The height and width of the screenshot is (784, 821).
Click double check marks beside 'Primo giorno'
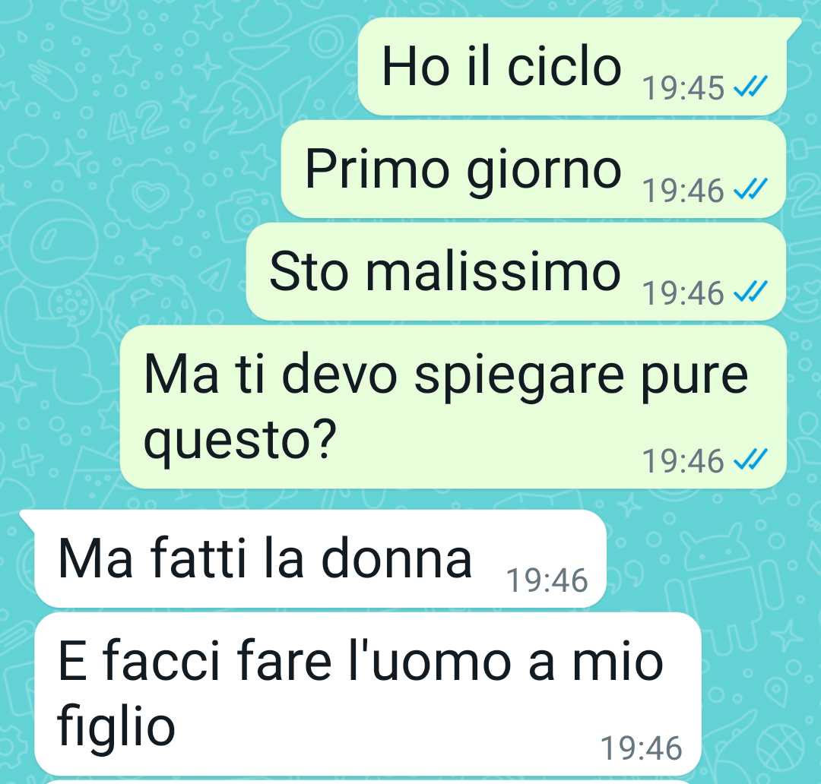(750, 189)
